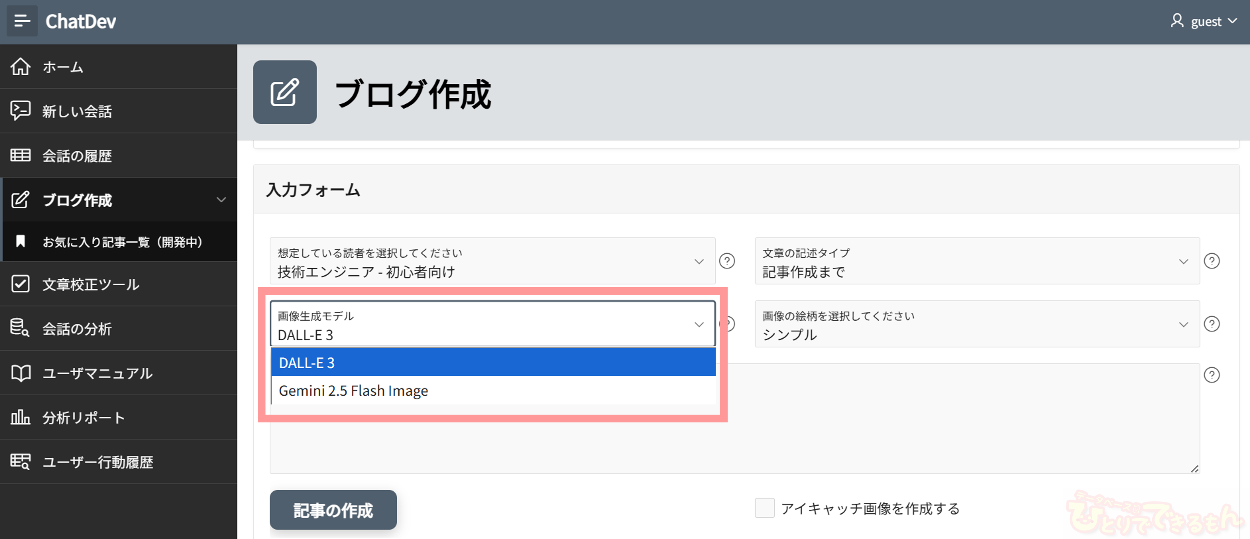
Task: Click the ユーザマニュアル book icon
Action: [20, 372]
